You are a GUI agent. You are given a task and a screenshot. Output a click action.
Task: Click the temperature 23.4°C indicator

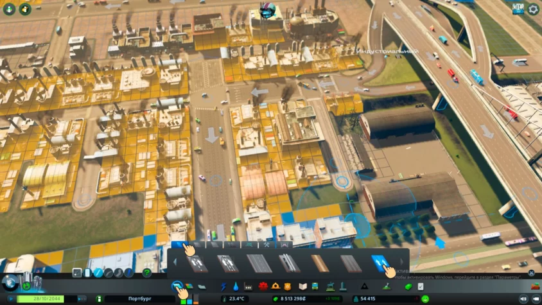tap(234, 299)
